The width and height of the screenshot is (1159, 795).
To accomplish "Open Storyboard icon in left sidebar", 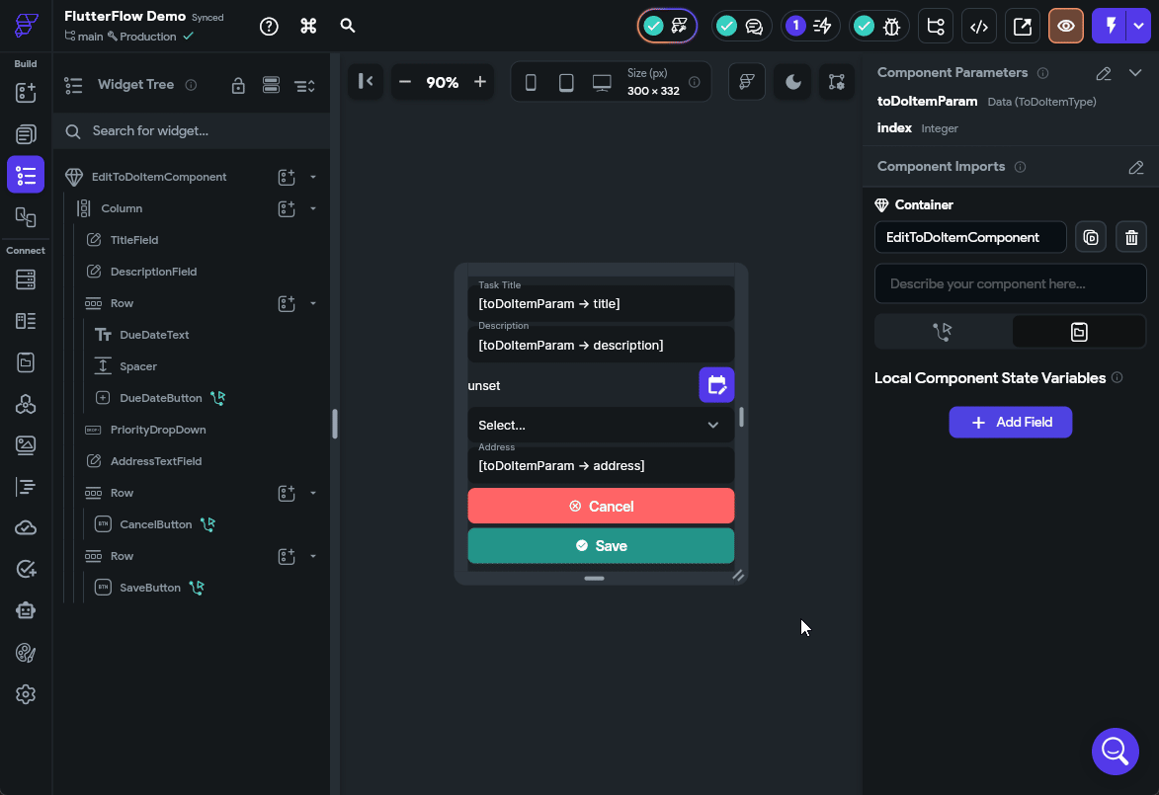I will 26,216.
